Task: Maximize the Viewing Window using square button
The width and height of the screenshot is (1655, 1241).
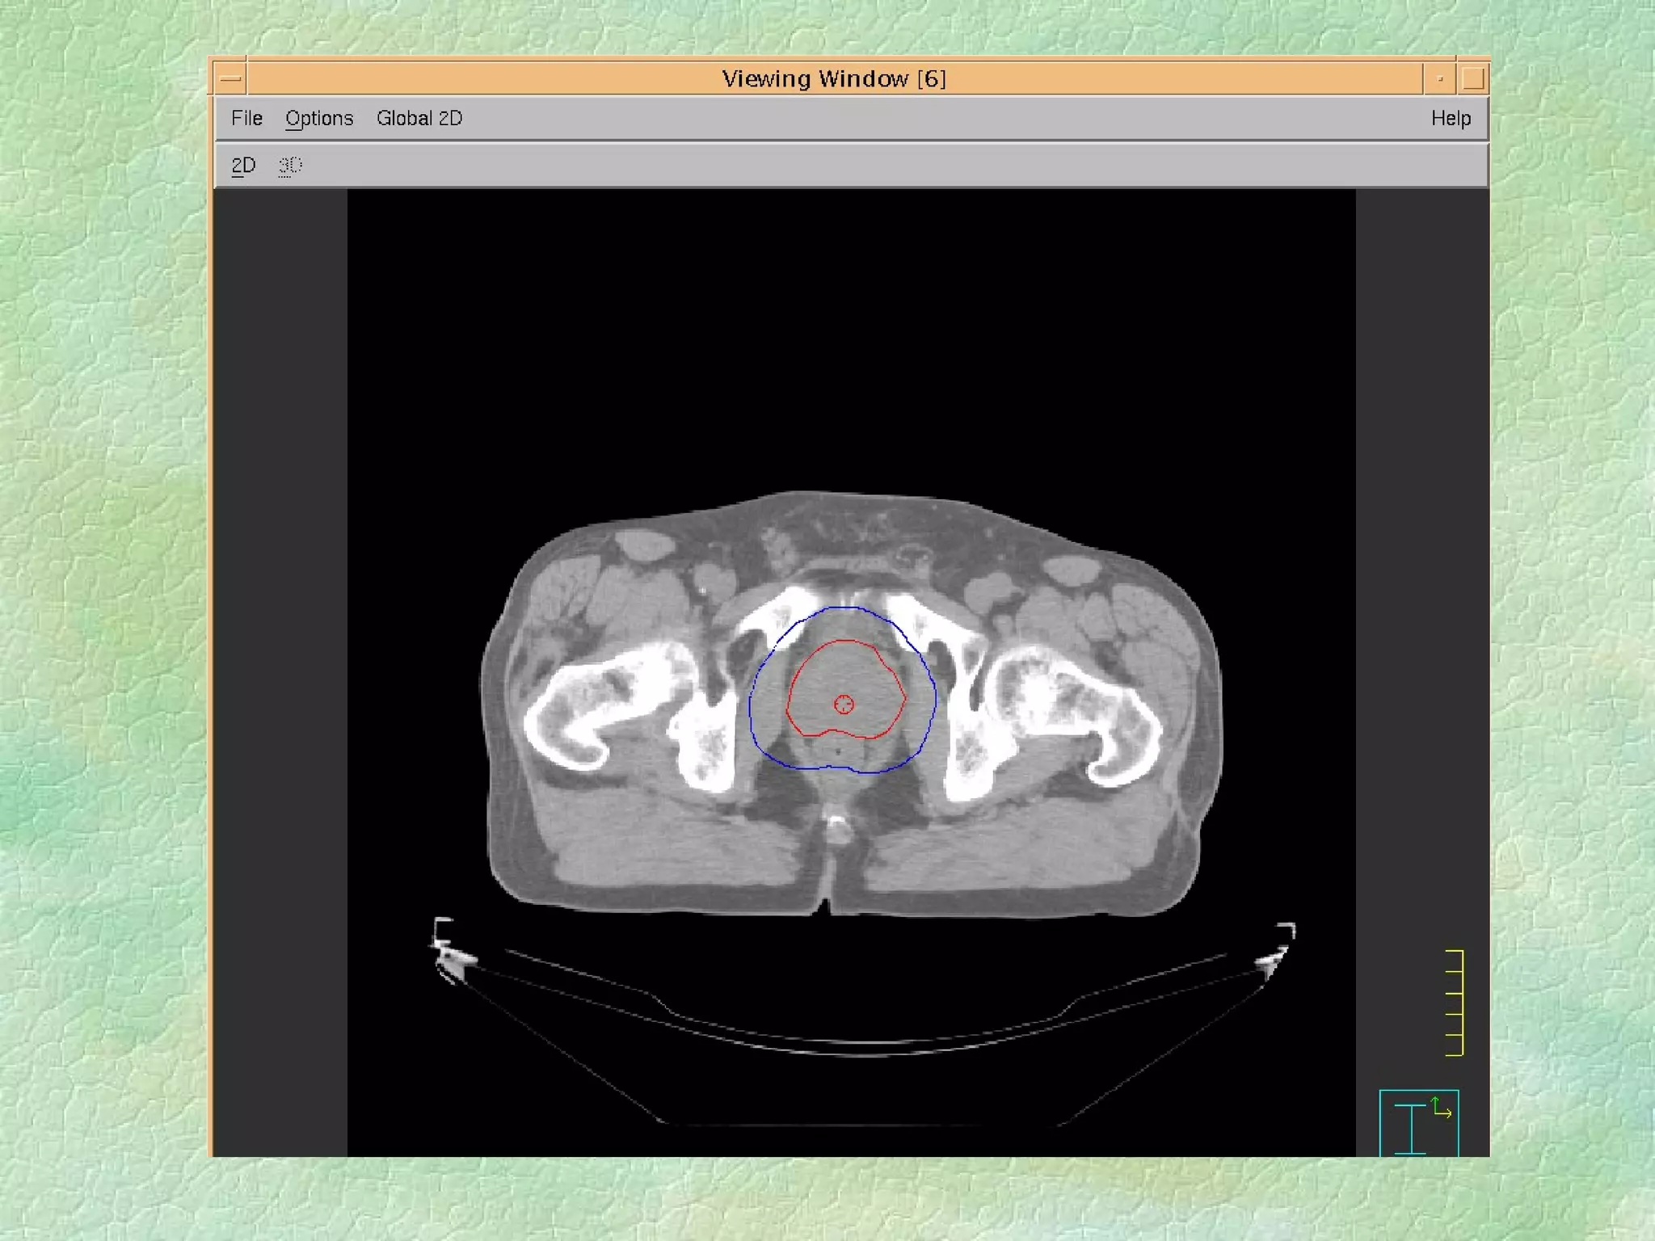Action: coord(1472,78)
